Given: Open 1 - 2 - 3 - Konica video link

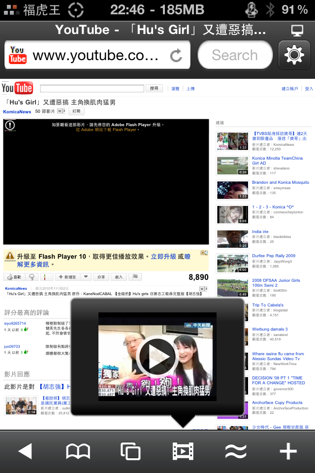Looking at the screenshot, I should point(273,207).
